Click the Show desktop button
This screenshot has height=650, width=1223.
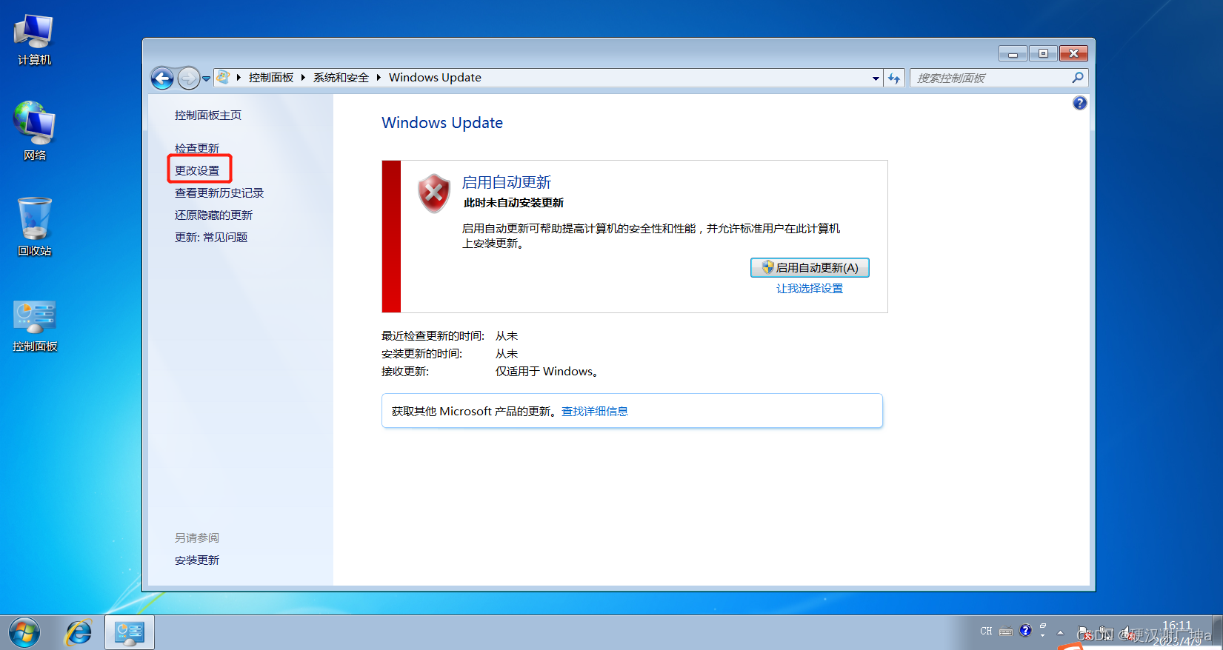[x=1218, y=632]
